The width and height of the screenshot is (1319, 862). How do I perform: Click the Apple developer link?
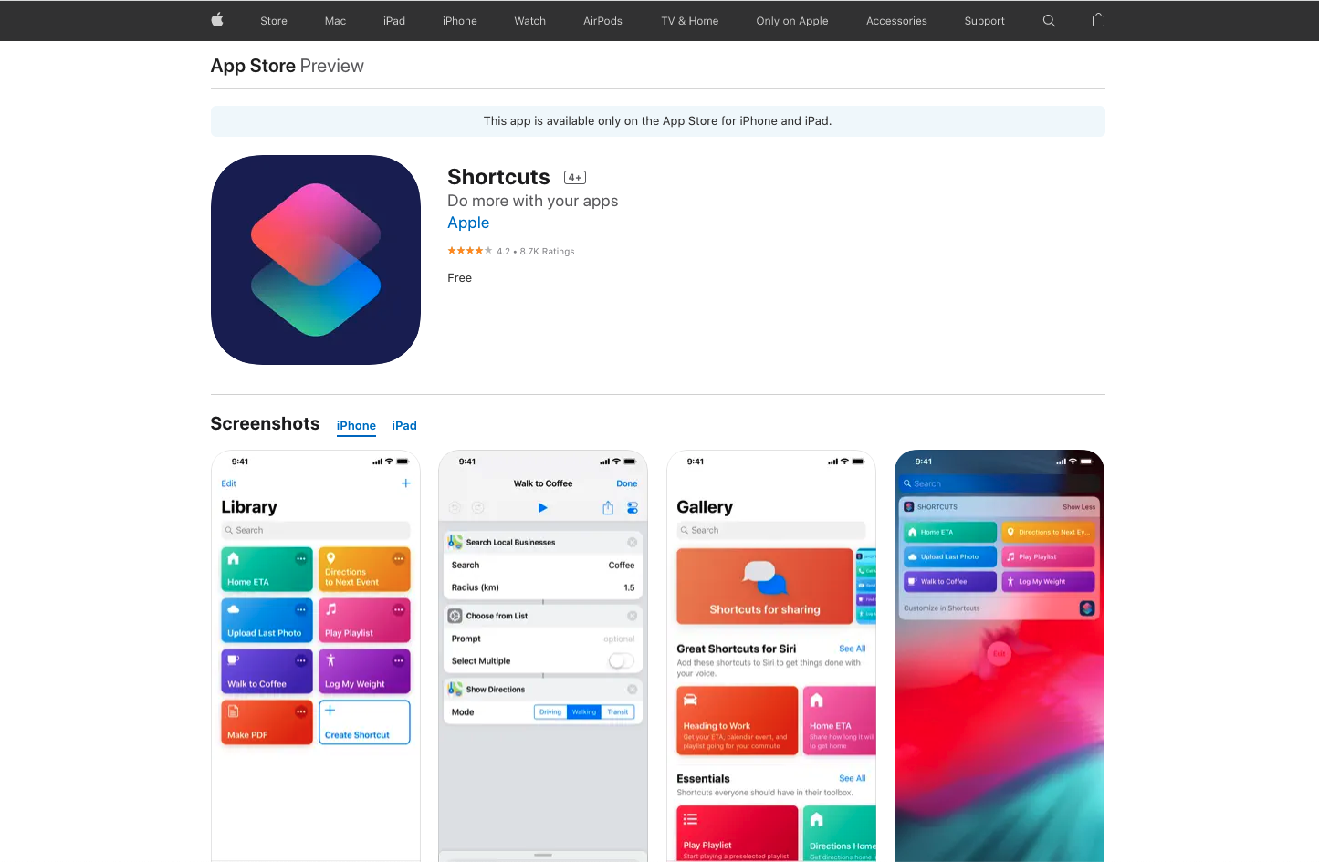point(468,223)
